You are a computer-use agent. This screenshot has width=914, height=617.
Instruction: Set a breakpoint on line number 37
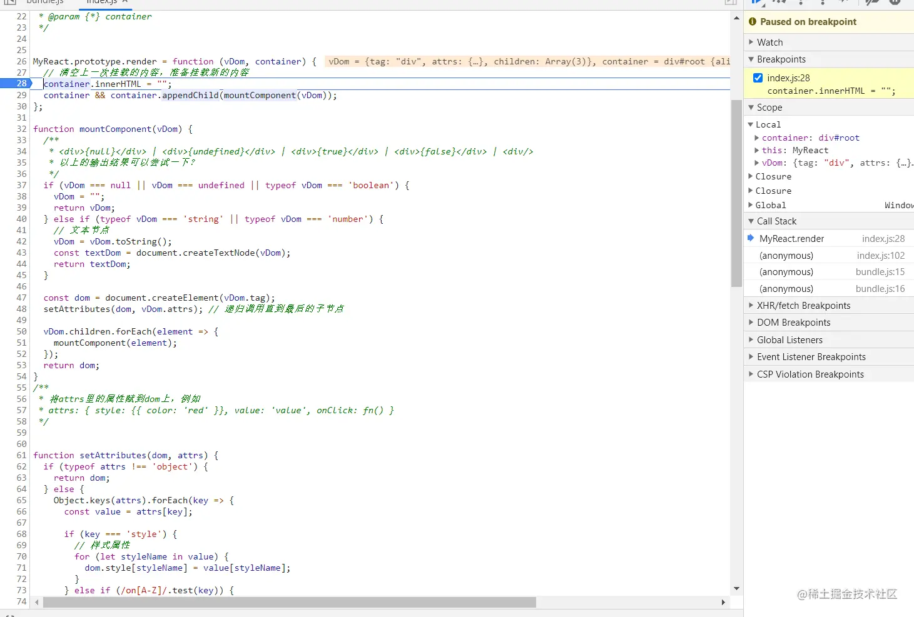[21, 185]
